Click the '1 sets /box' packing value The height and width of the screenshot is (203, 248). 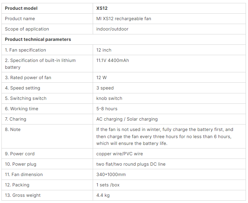coord(108,185)
